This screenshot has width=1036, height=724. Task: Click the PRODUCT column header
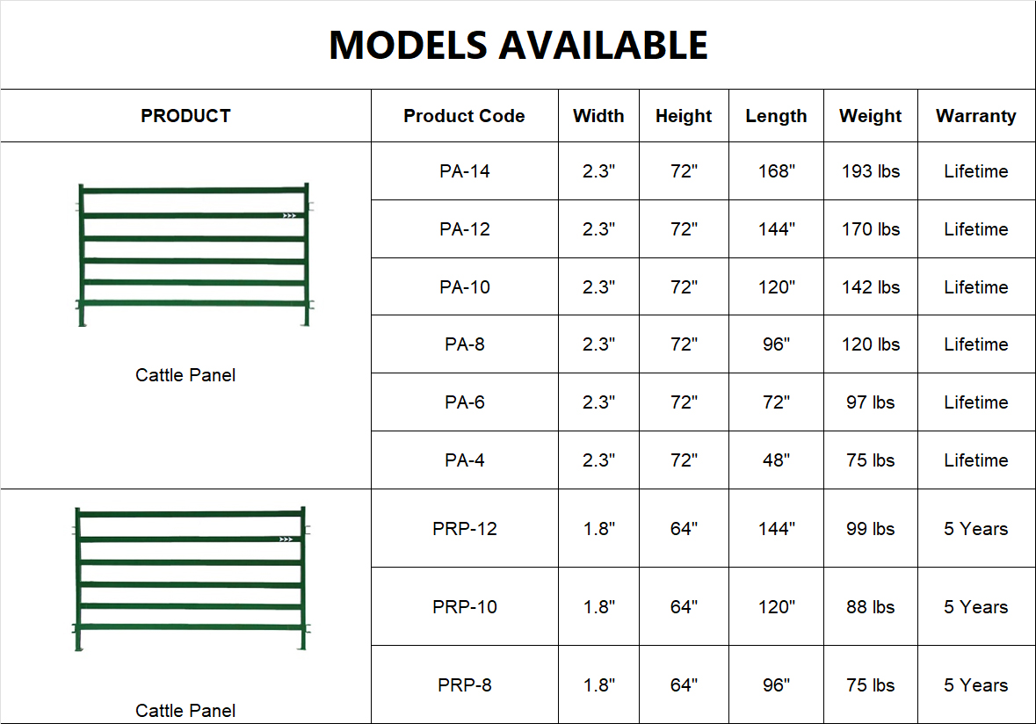click(185, 116)
